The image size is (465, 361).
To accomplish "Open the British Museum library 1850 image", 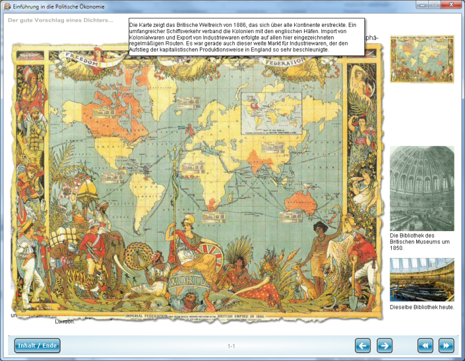I will 422,189.
